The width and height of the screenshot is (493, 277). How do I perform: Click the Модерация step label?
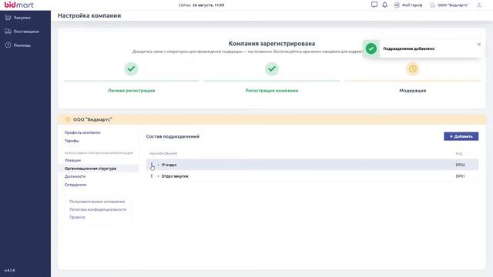click(x=413, y=91)
